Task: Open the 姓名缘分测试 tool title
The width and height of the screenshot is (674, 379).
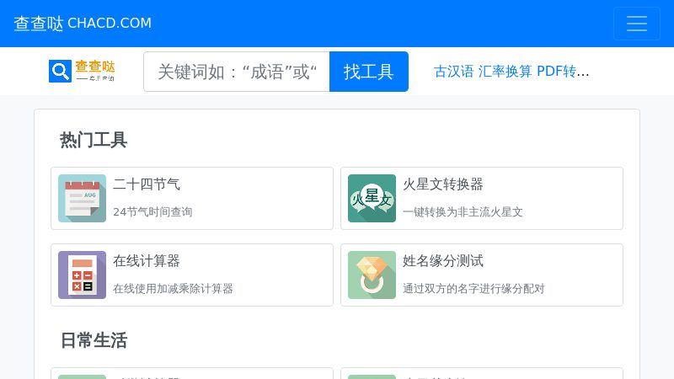Action: (443, 261)
